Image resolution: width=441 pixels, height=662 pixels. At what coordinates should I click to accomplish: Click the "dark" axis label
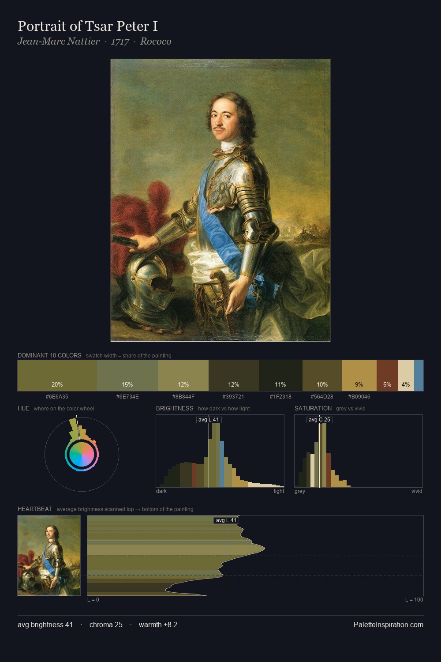pos(161,491)
